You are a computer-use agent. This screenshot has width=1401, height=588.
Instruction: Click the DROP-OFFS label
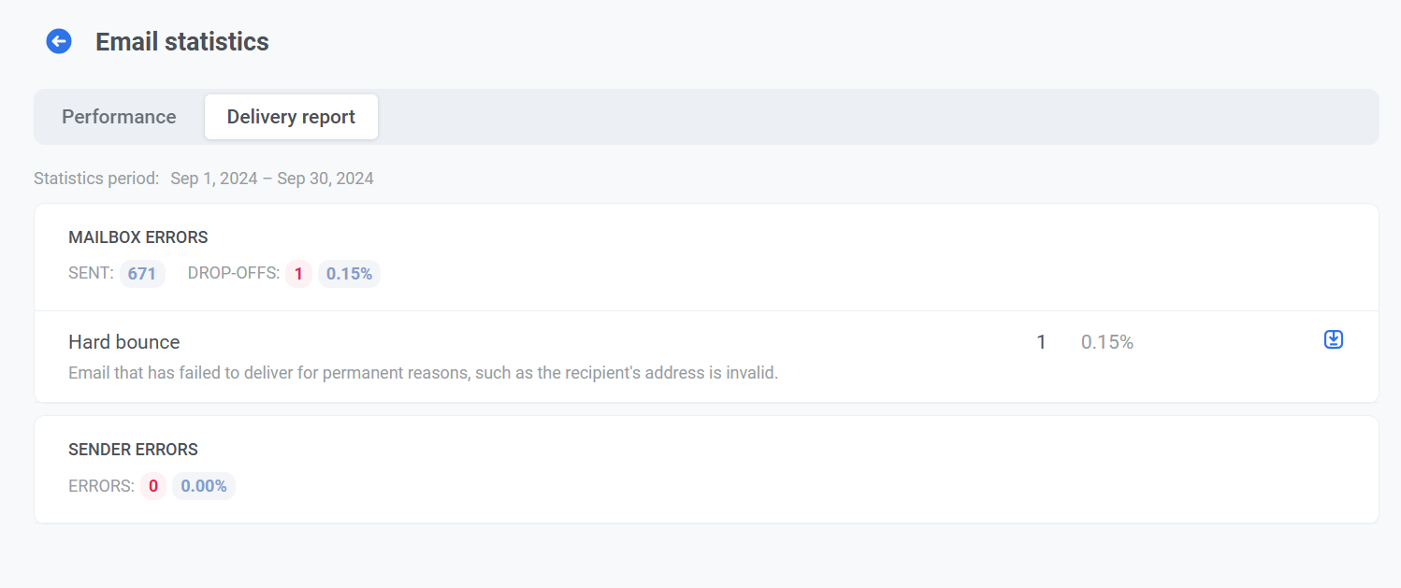click(233, 274)
